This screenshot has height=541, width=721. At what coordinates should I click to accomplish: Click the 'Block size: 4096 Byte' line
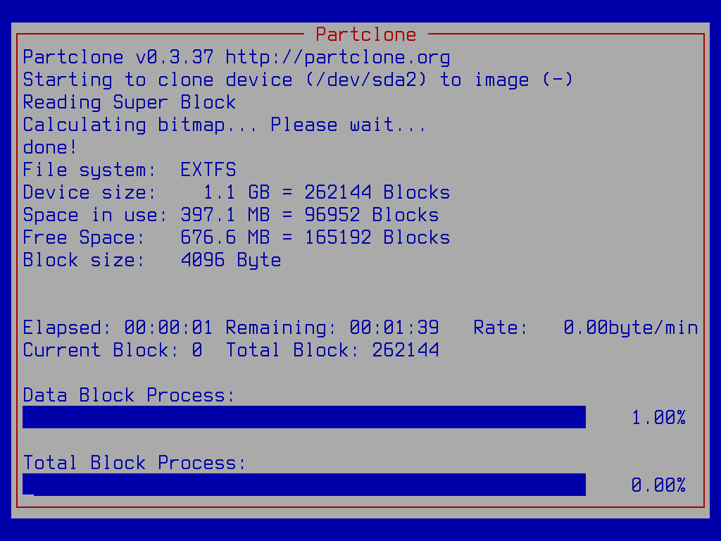pyautogui.click(x=152, y=260)
